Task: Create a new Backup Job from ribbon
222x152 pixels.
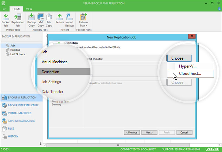Action: tap(6, 21)
